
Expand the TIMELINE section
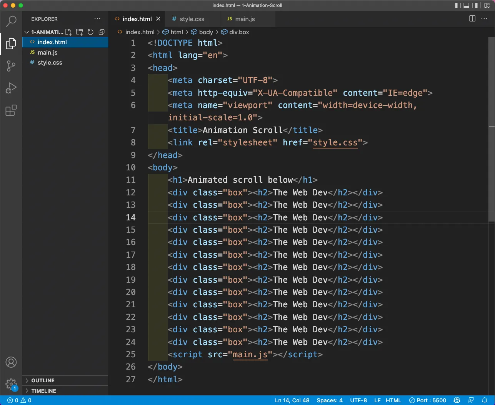65,391
